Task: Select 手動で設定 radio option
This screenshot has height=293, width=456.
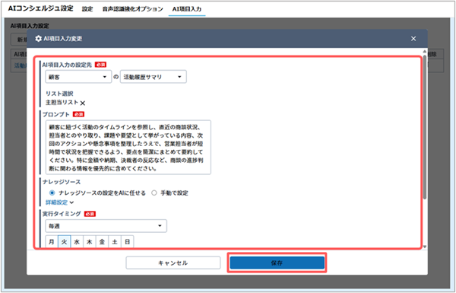Action: [x=154, y=193]
